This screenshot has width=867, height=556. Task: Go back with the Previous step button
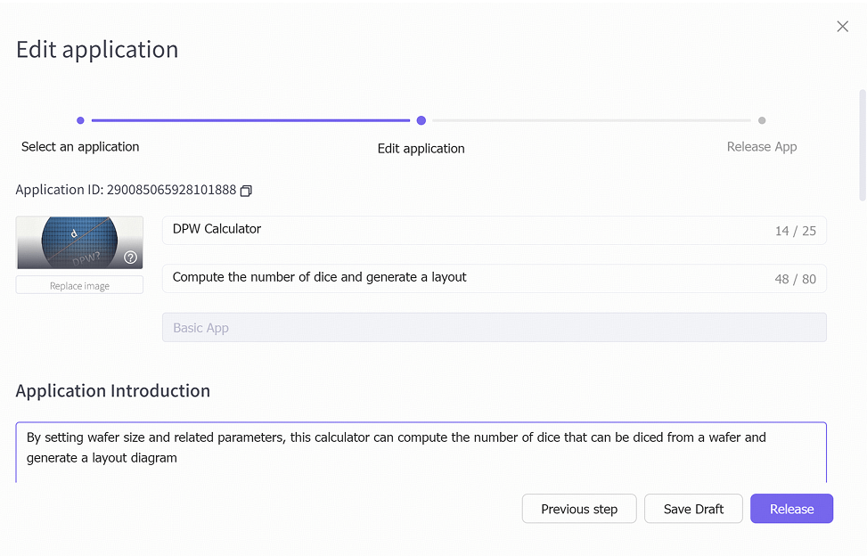coord(579,509)
